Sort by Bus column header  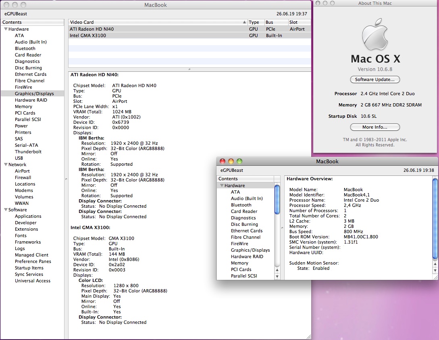[x=276, y=22]
